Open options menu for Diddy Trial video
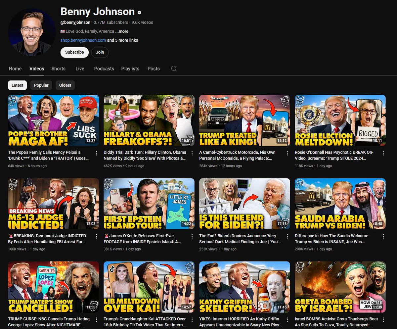Image resolution: width=397 pixels, height=329 pixels. point(192,153)
